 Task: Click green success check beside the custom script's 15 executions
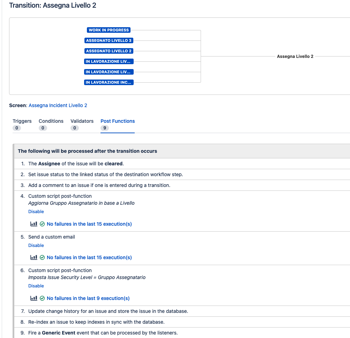[42, 224]
